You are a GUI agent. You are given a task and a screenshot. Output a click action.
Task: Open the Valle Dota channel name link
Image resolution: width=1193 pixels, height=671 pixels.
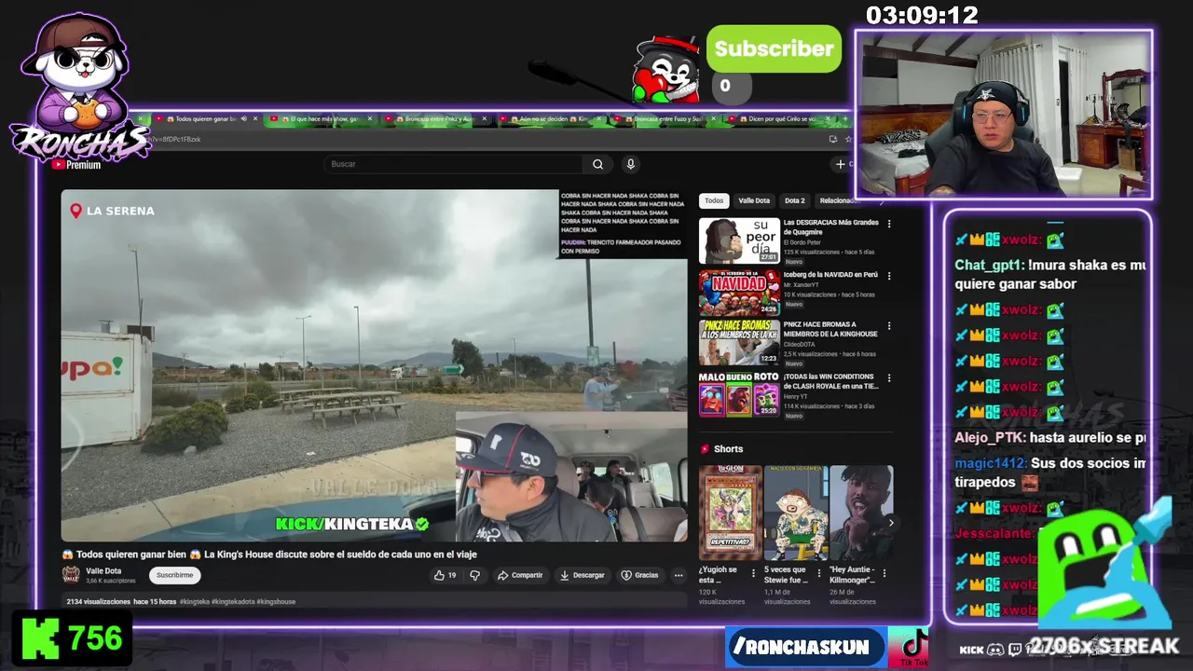(103, 571)
